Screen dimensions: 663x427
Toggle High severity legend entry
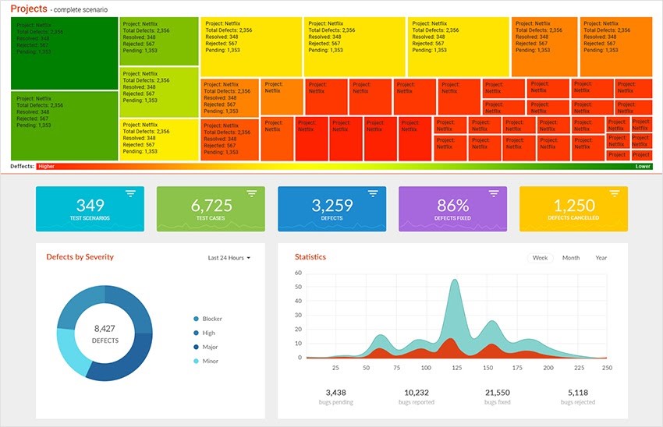[204, 333]
